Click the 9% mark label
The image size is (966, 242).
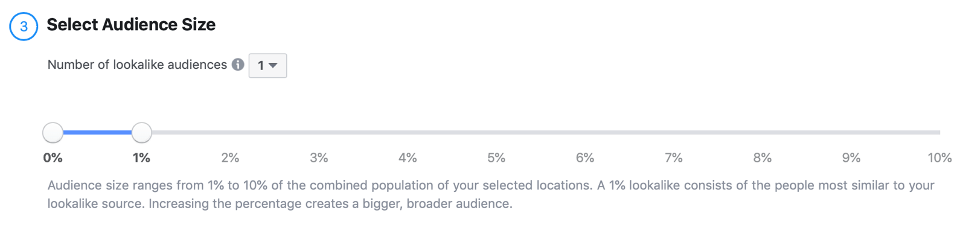click(851, 158)
